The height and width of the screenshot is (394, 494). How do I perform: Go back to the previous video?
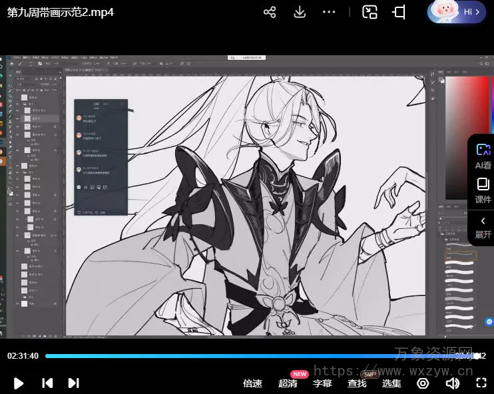[x=47, y=383]
